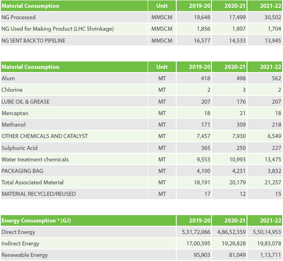Select the 'PACKAGING BAG' label

(x=22, y=171)
